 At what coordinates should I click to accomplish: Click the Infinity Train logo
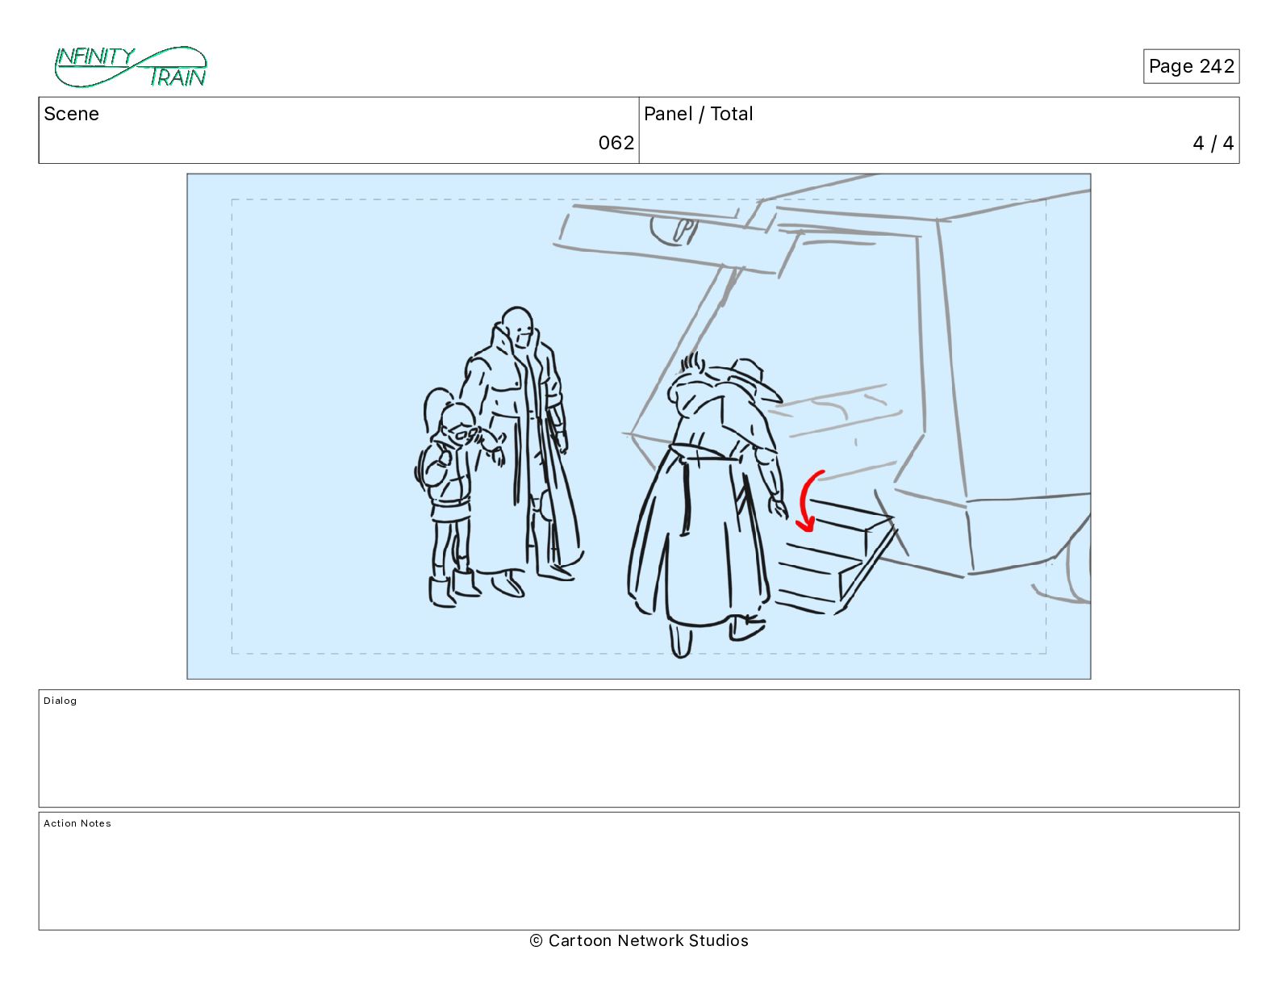click(131, 67)
